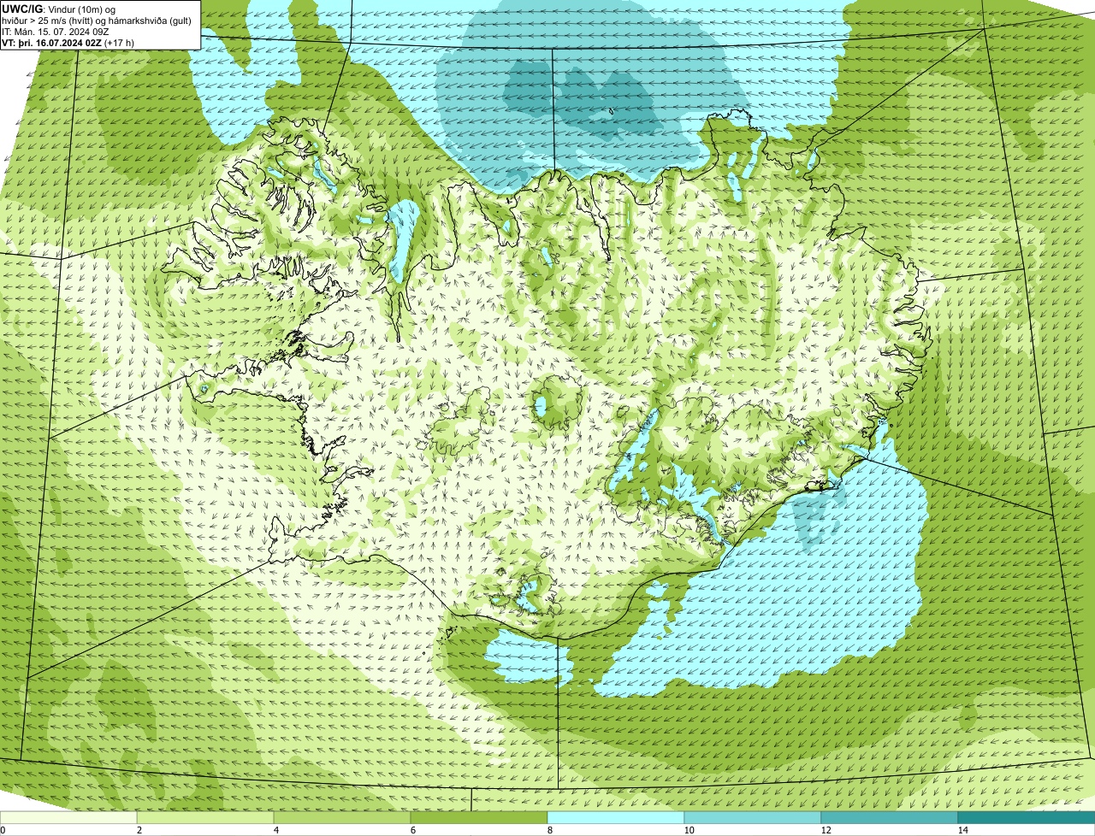The height and width of the screenshot is (836, 1095).
Task: Click the 8–10 m/s light cyan legend swatch
Action: pyautogui.click(x=616, y=818)
